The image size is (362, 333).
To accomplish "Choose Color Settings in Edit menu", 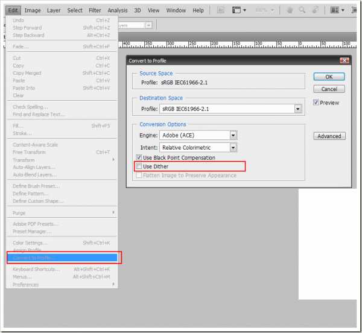I will pyautogui.click(x=62, y=243).
